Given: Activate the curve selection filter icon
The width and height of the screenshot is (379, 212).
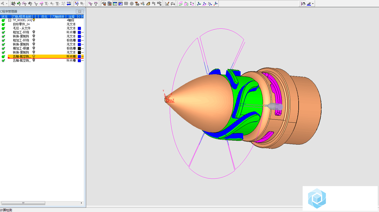Looking at the screenshot, I should pos(30,4).
